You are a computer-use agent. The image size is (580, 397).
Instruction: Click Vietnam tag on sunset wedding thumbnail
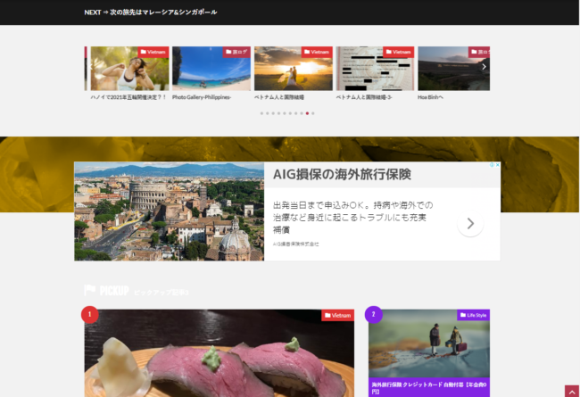(x=317, y=52)
